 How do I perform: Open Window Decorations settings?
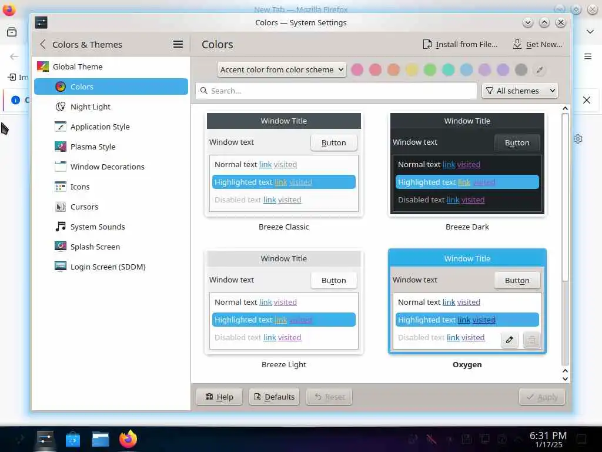[111, 167]
